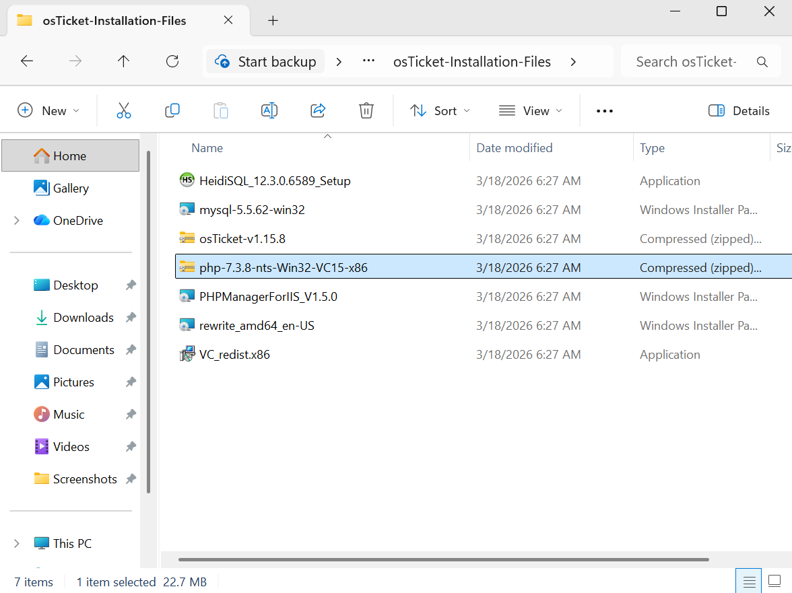Refresh the folder view
This screenshot has width=792, height=593.
click(172, 61)
